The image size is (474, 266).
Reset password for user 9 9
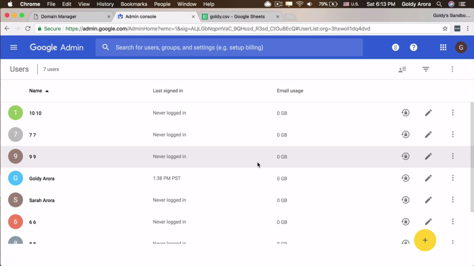coord(405,156)
